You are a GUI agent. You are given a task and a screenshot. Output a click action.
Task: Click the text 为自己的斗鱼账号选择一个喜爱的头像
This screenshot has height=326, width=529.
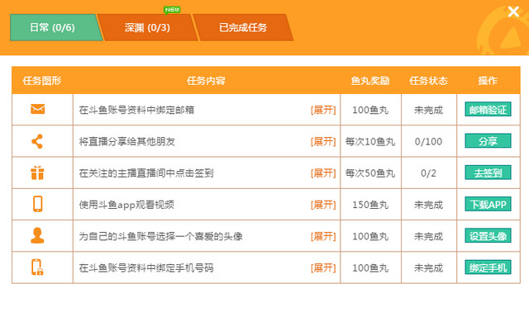160,236
